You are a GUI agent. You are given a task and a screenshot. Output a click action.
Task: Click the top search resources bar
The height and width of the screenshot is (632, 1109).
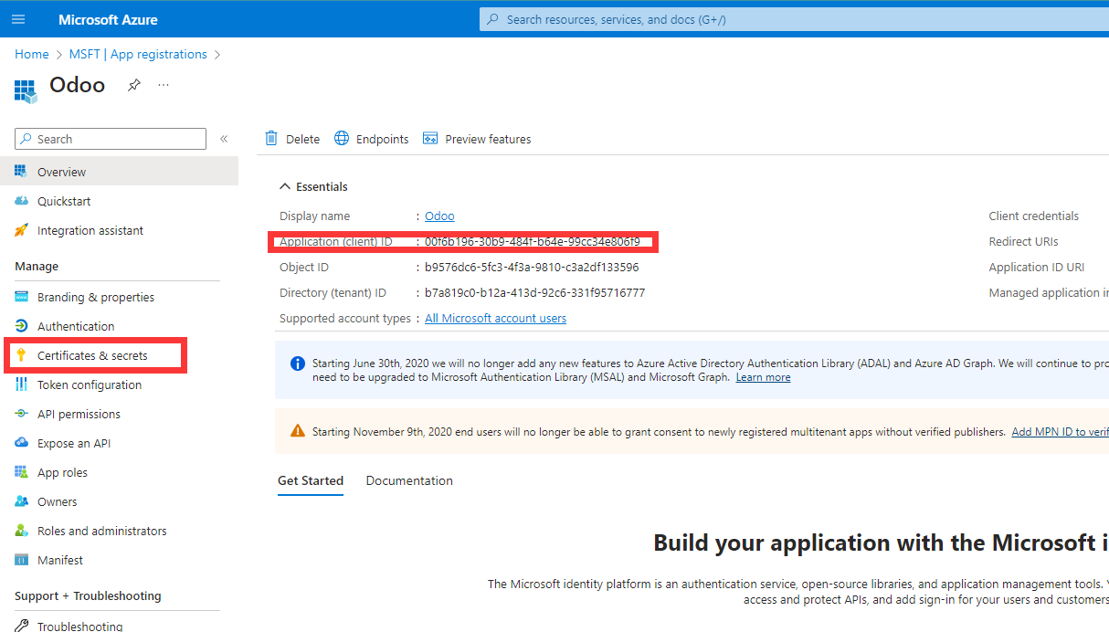794,19
